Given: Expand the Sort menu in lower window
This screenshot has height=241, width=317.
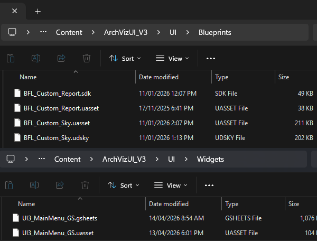Looking at the screenshot, I should (x=124, y=185).
